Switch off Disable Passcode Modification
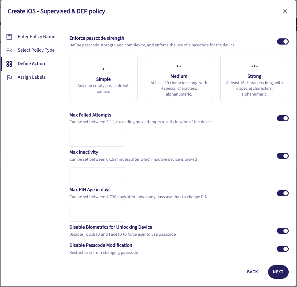 point(283,249)
